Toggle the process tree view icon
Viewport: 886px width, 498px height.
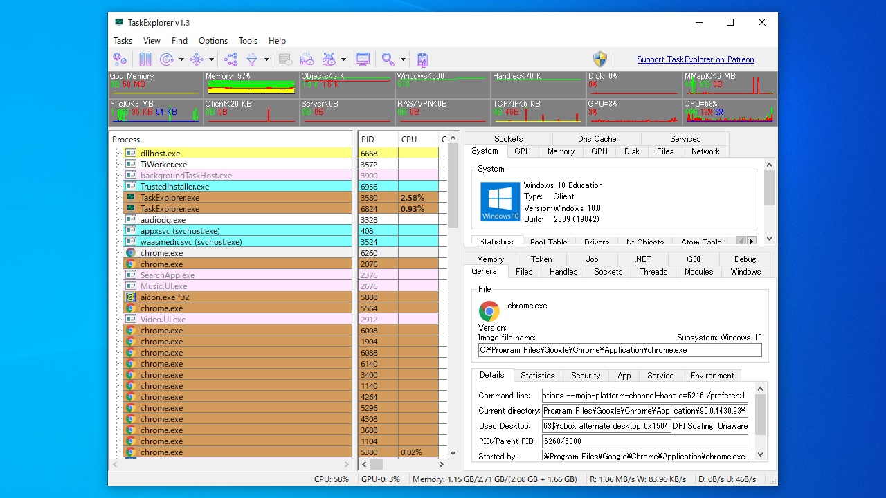(x=230, y=59)
